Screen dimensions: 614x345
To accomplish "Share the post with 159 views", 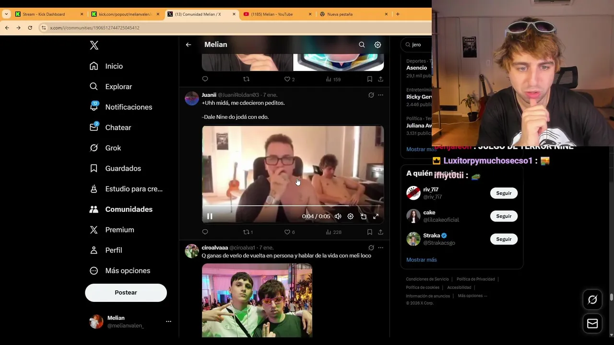I will (380, 79).
